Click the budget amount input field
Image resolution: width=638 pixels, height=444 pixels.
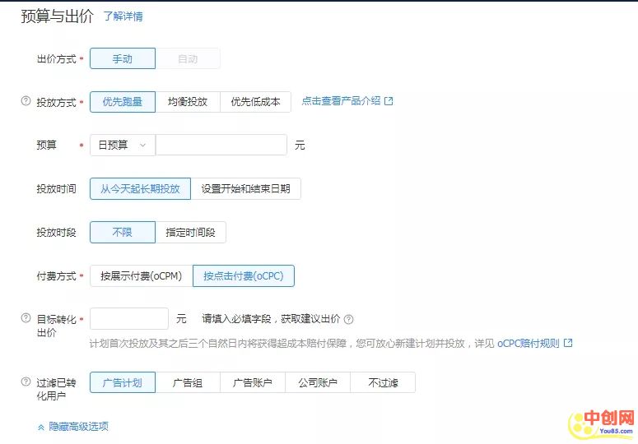(x=221, y=145)
